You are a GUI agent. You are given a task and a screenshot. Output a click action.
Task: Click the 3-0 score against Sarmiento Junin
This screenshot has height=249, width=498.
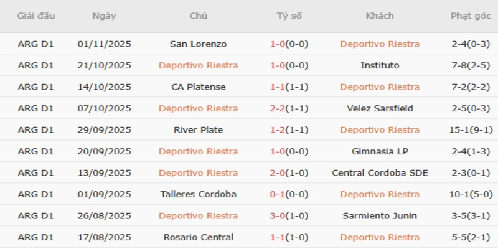pyautogui.click(x=289, y=216)
